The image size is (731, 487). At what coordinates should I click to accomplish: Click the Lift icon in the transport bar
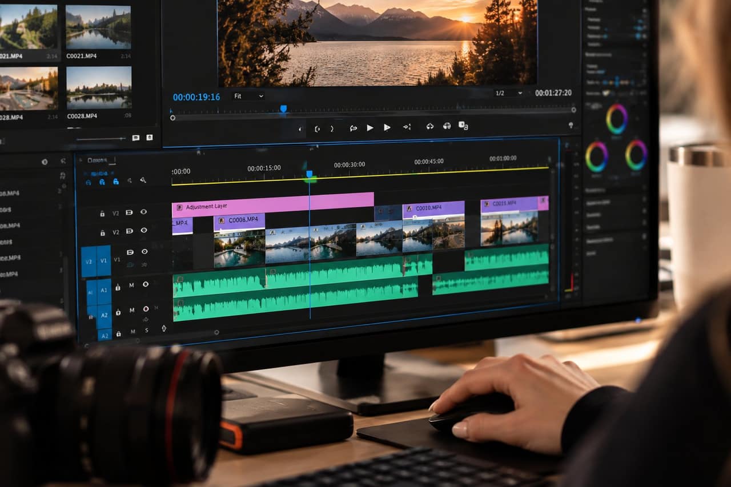click(x=430, y=126)
